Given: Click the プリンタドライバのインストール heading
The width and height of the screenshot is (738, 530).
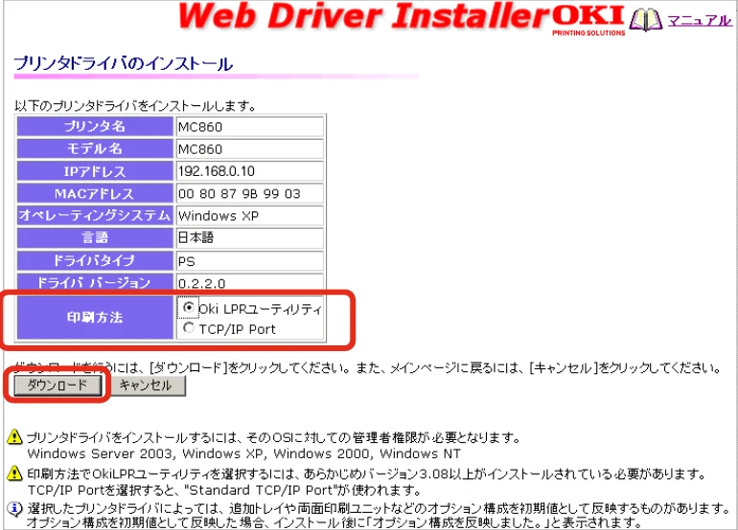Looking at the screenshot, I should (124, 64).
